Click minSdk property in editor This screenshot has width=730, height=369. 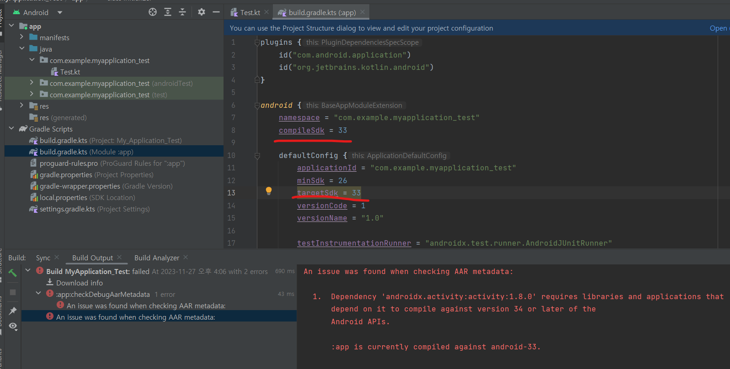[x=311, y=181]
